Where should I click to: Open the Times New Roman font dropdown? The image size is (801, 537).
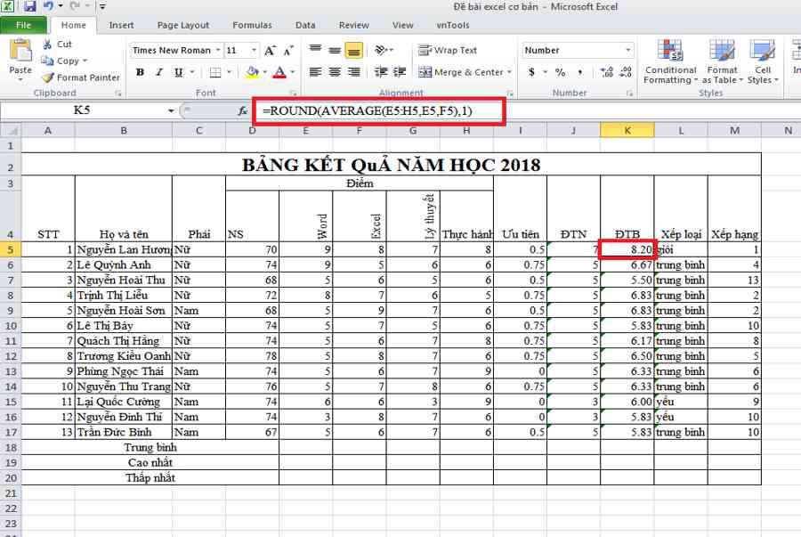218,50
